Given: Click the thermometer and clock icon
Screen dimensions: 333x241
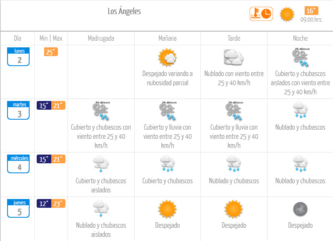Looking at the screenshot, I should 260,14.
